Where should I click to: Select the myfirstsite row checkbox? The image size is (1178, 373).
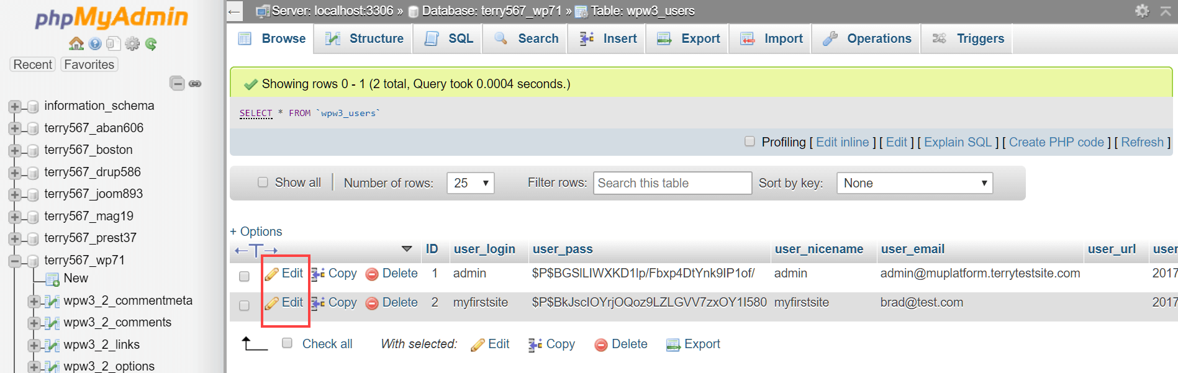coord(244,305)
